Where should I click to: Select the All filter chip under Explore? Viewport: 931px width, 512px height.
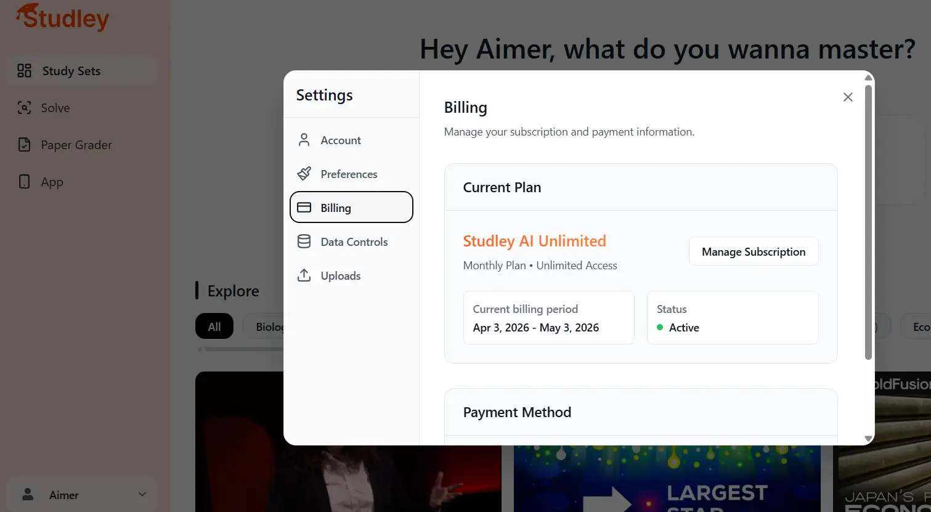(x=214, y=327)
